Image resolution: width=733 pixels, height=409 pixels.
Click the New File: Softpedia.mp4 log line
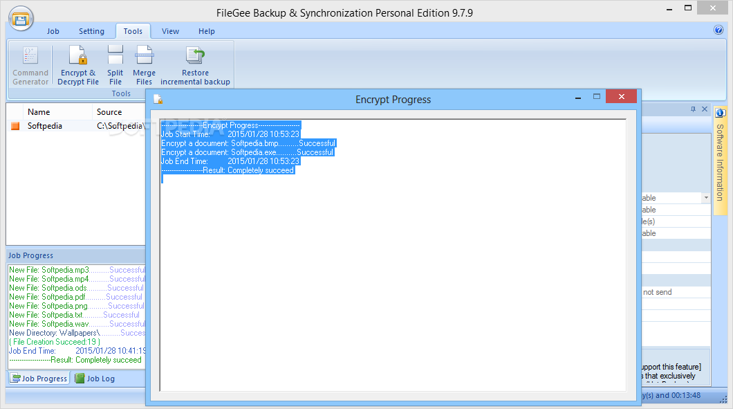[77, 279]
